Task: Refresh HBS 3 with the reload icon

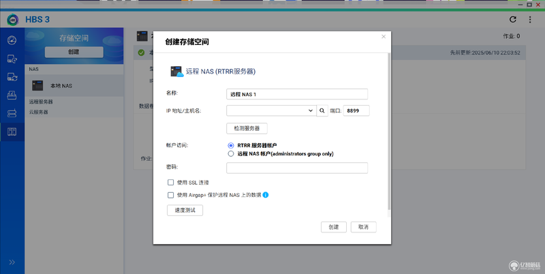Action: (513, 20)
